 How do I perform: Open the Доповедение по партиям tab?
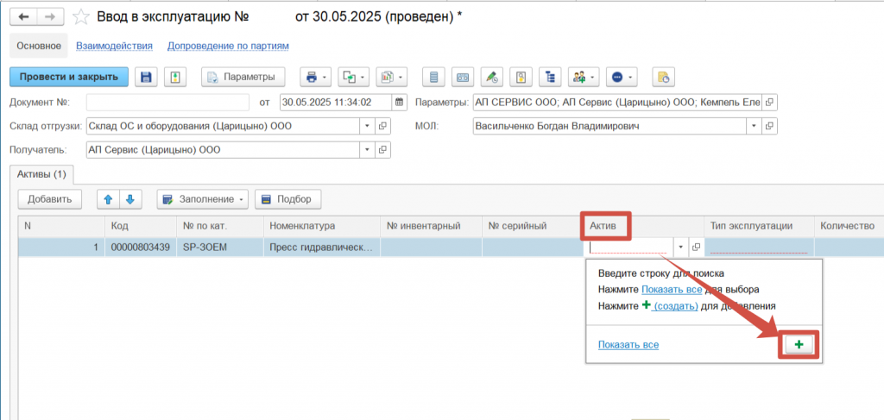tap(227, 46)
